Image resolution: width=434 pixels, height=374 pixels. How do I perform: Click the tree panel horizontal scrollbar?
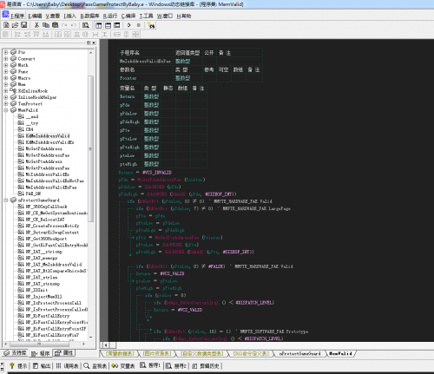[x=39, y=344]
